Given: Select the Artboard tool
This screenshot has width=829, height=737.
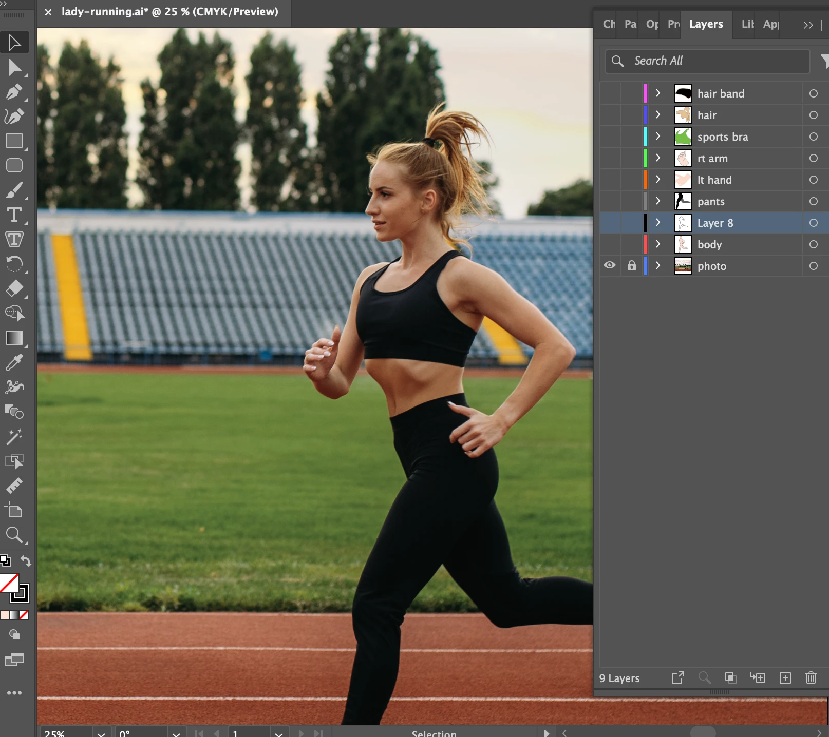Looking at the screenshot, I should click(x=14, y=510).
